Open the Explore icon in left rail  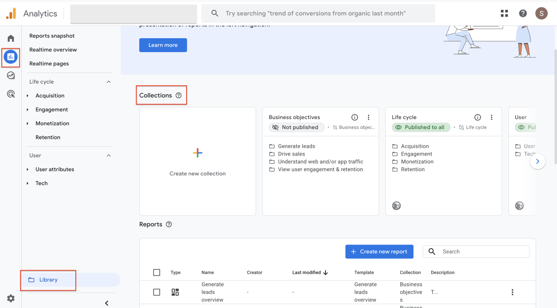tap(11, 75)
